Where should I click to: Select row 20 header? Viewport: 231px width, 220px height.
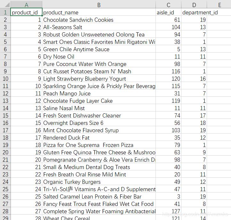[x=5, y=152]
